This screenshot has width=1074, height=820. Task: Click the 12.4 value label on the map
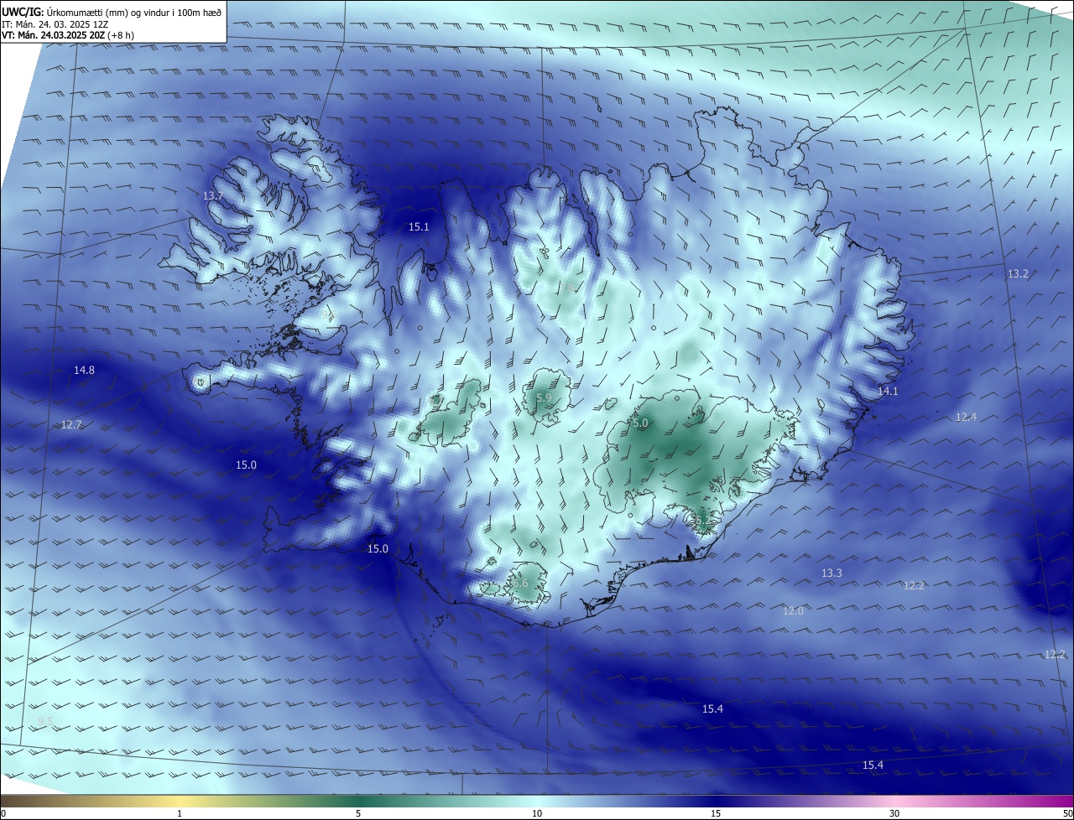pos(967,418)
